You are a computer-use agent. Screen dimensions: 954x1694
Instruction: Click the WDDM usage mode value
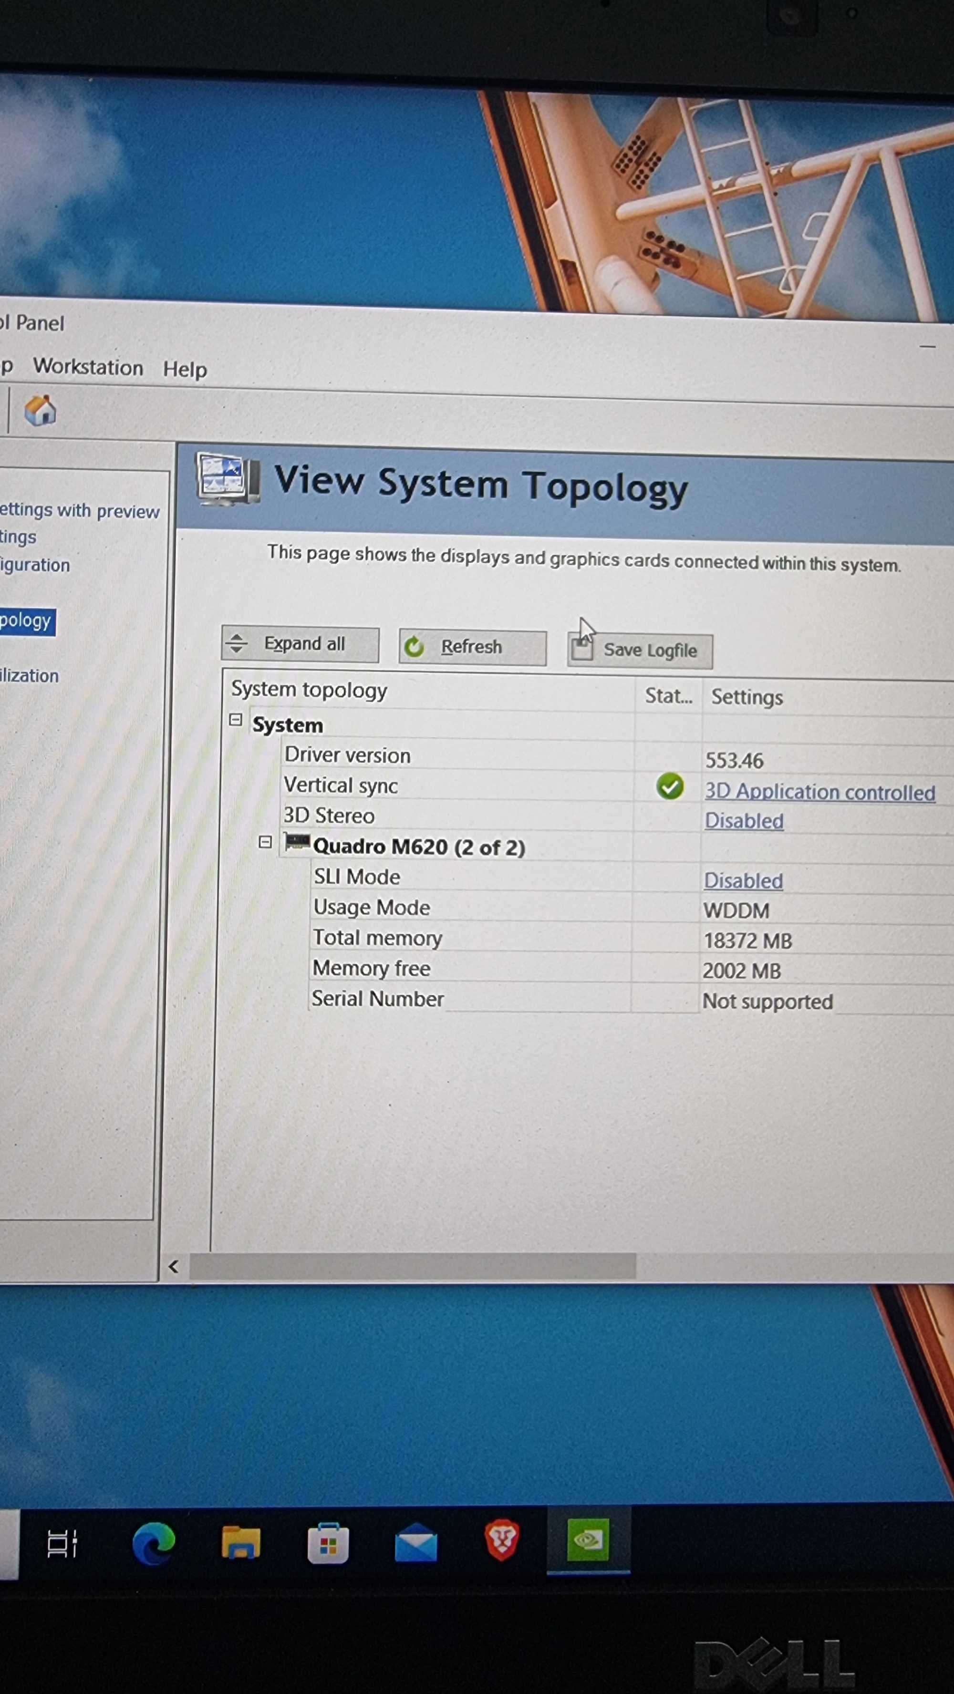[736, 911]
